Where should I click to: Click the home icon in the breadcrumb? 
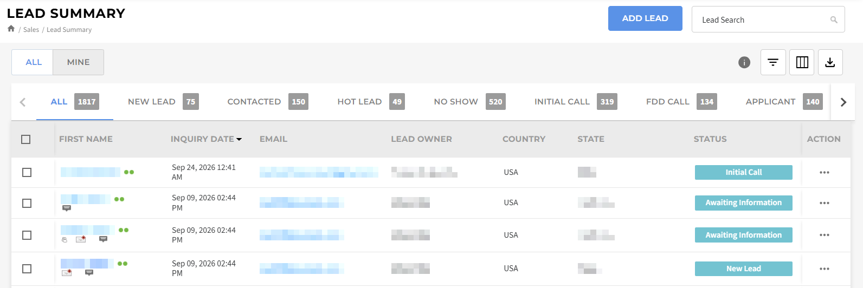point(11,29)
